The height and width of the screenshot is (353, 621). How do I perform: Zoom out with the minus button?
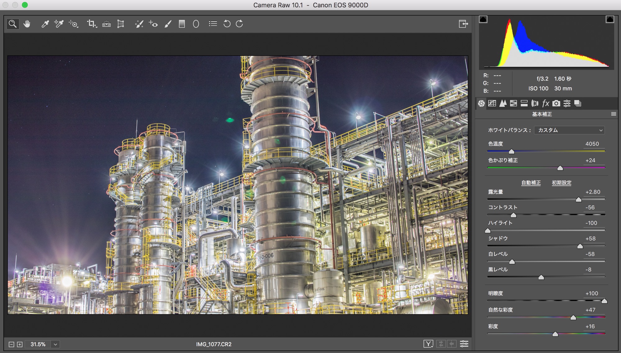point(11,344)
